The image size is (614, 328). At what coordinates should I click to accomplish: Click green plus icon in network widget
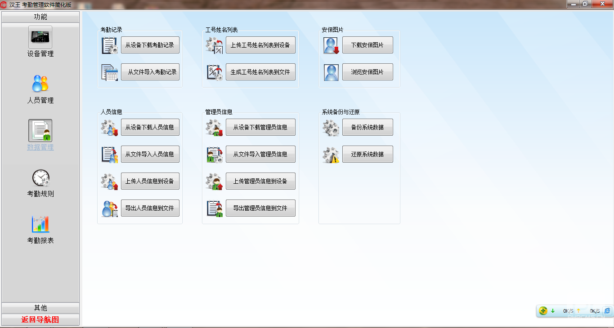[543, 310]
